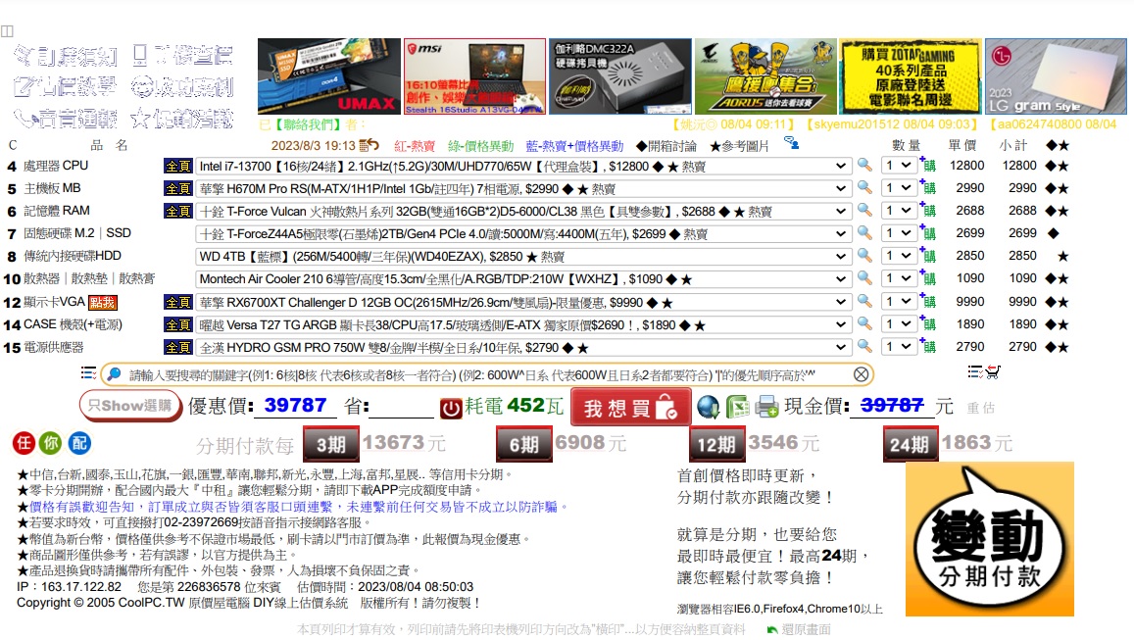Image resolution: width=1134 pixels, height=640 pixels.
Task: Open the UMAX SSD ad banner
Action: [x=329, y=76]
